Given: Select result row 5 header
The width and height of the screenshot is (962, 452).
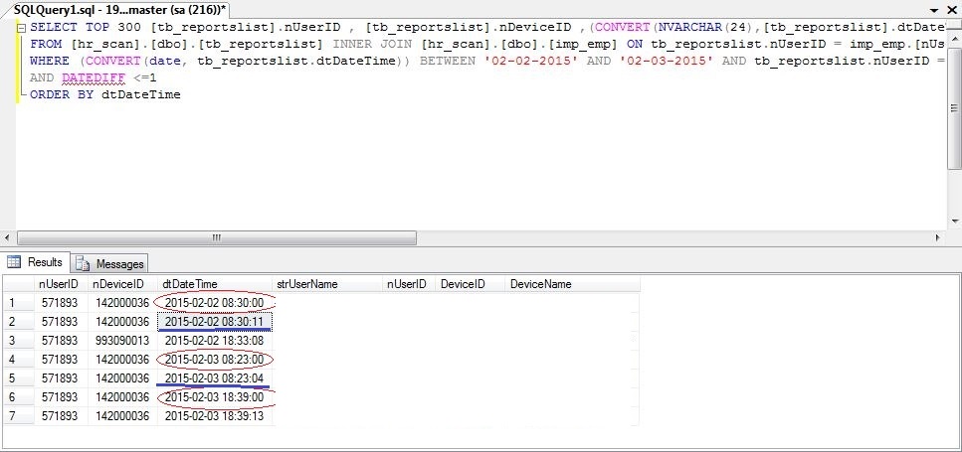Looking at the screenshot, I should click(x=19, y=378).
